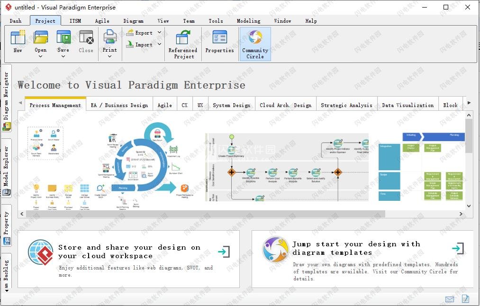Open the Scrum process diagram thumbnail
The width and height of the screenshot is (480, 306).
pyautogui.click(x=111, y=166)
